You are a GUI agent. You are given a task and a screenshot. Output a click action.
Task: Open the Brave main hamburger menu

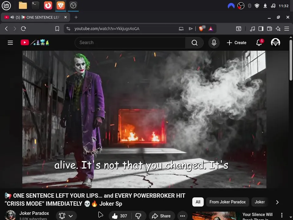[x=287, y=29]
